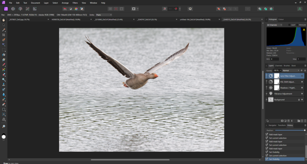
Task: Select the Rectangle shape tool
Action: 3,110
